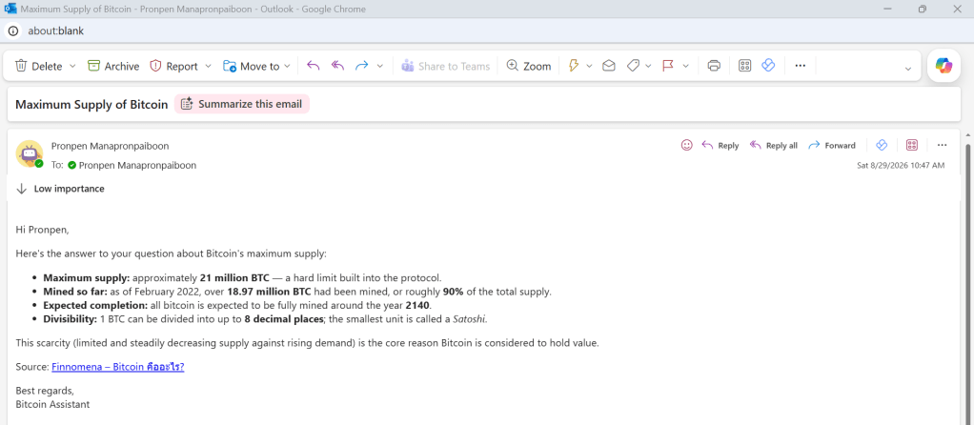Click the toolbar Reply arrow icon
The height and width of the screenshot is (425, 974).
[x=314, y=66]
